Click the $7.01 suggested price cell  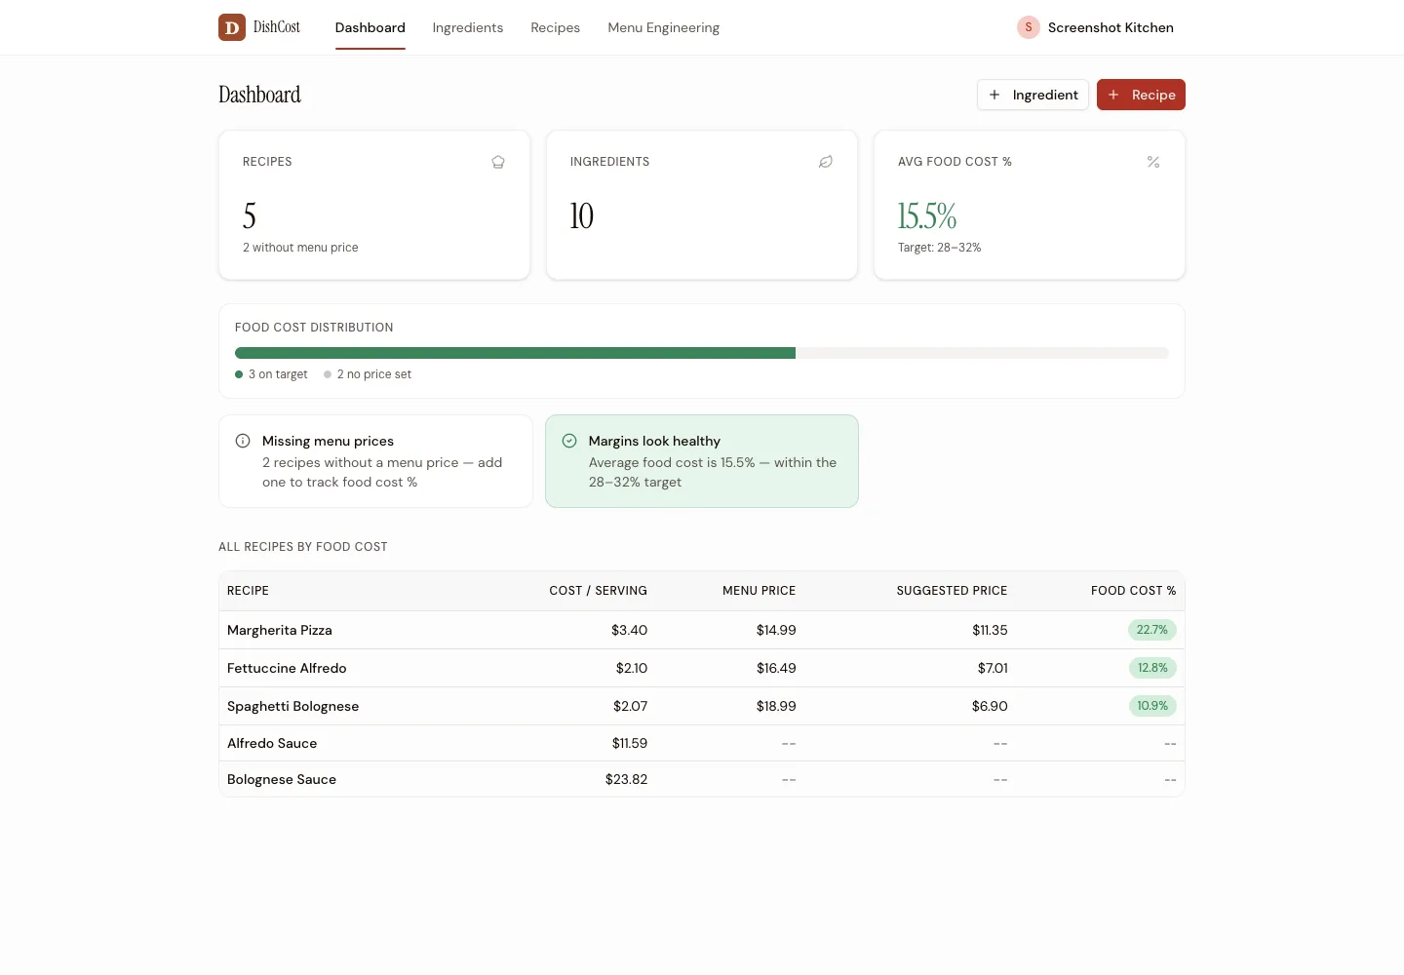click(993, 668)
